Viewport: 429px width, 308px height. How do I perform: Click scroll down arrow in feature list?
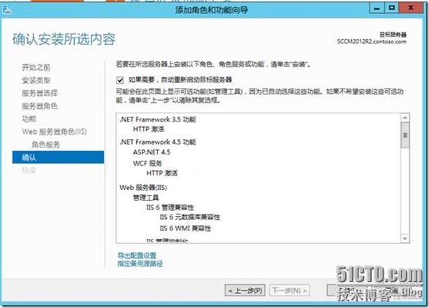tap(405, 239)
